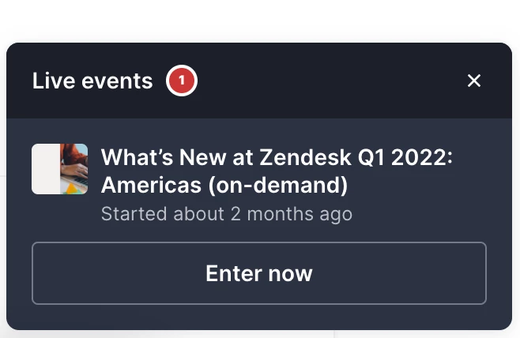Image resolution: width=520 pixels, height=338 pixels.
Task: Click the Enter now button
Action: tap(259, 273)
